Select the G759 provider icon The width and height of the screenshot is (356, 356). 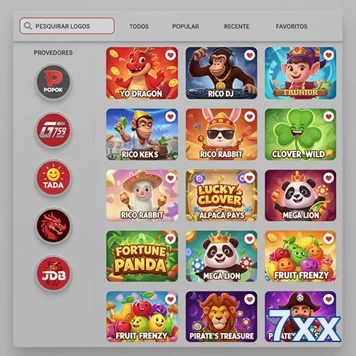[54, 130]
